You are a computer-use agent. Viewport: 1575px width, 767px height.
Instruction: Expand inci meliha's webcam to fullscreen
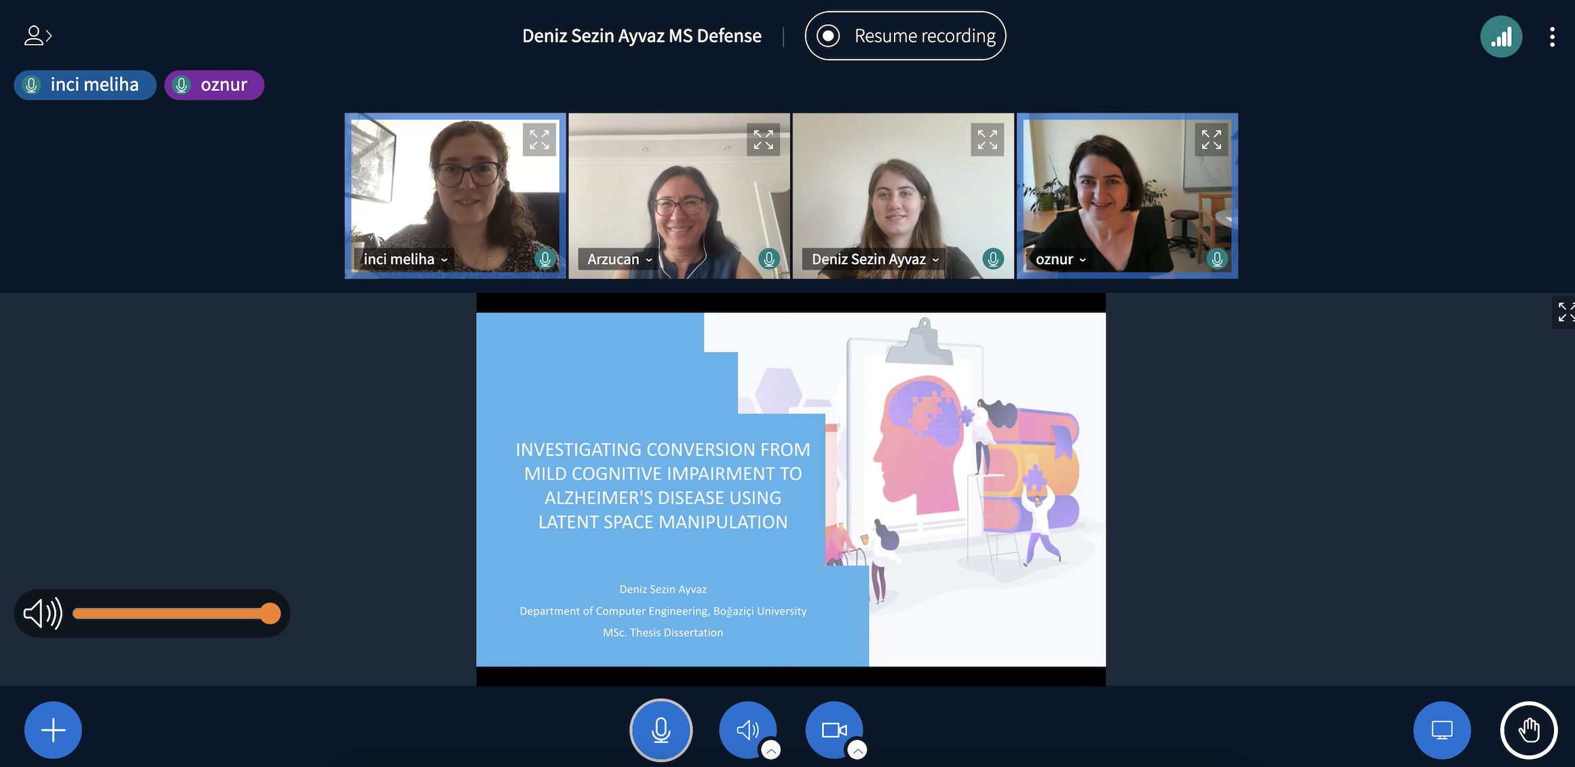(x=539, y=140)
